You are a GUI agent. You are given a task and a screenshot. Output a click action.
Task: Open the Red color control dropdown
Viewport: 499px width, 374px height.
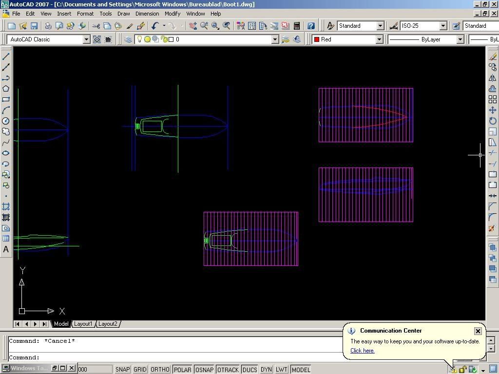coord(379,39)
